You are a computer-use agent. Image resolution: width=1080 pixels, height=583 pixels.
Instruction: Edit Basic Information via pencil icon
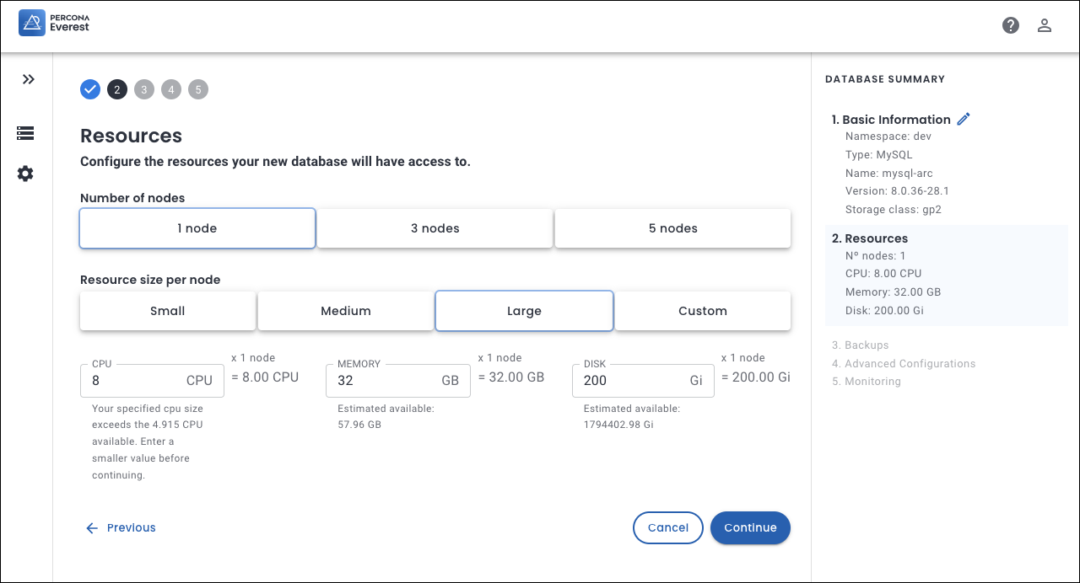(964, 119)
